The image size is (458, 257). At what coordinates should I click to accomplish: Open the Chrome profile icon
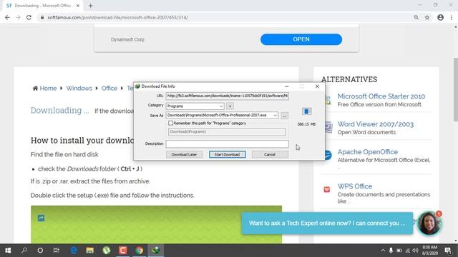441,17
